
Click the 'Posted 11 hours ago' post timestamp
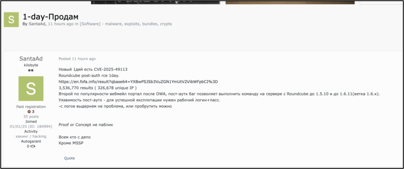pos(77,59)
